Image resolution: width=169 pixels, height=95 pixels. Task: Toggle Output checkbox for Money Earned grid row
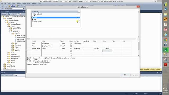[x=71, y=49]
